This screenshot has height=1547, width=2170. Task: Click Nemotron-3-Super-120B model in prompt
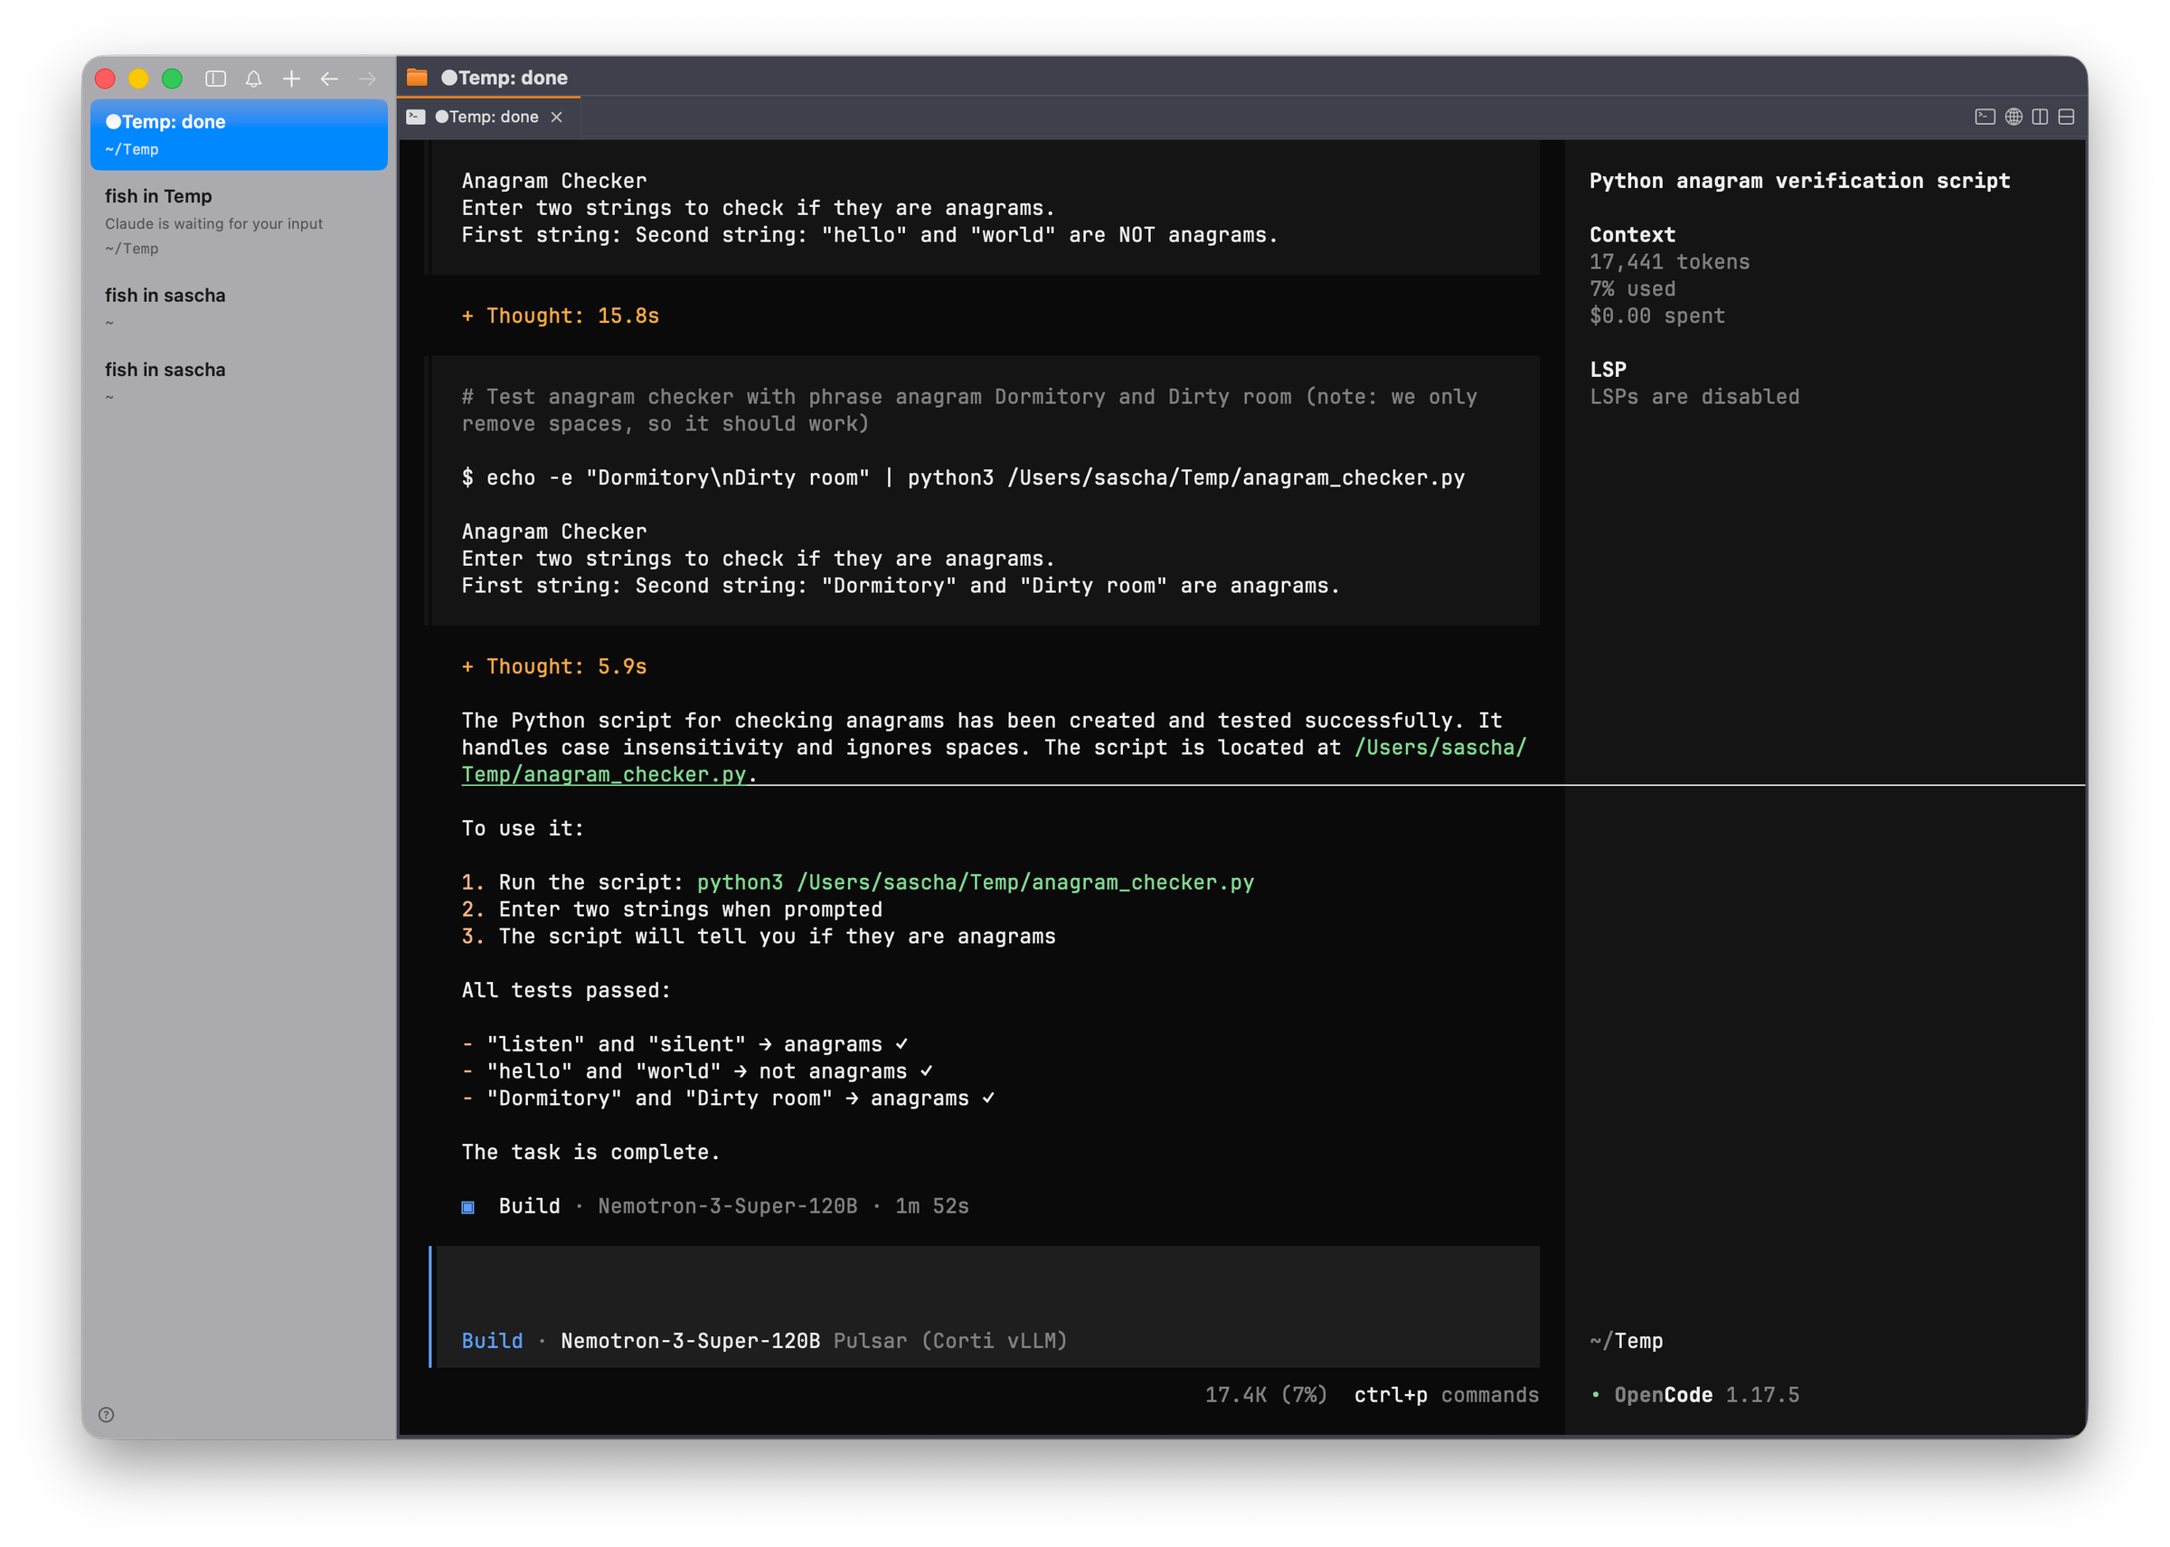tap(691, 1341)
